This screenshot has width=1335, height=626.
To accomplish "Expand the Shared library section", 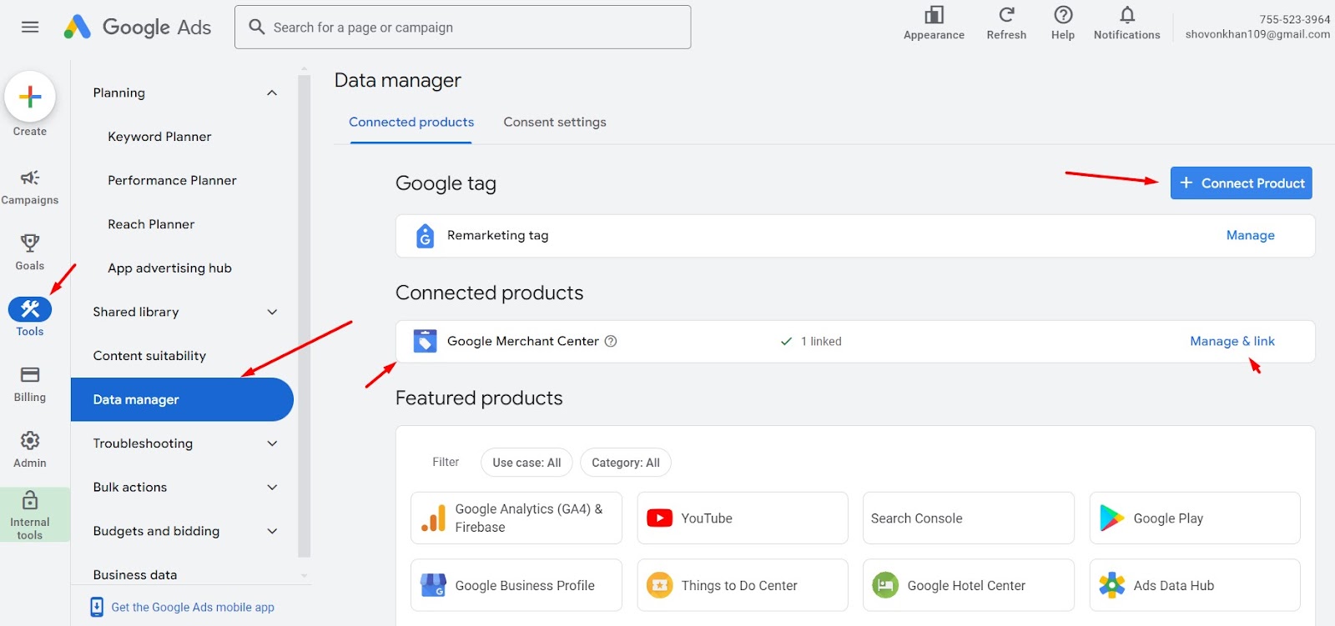I will pos(272,312).
